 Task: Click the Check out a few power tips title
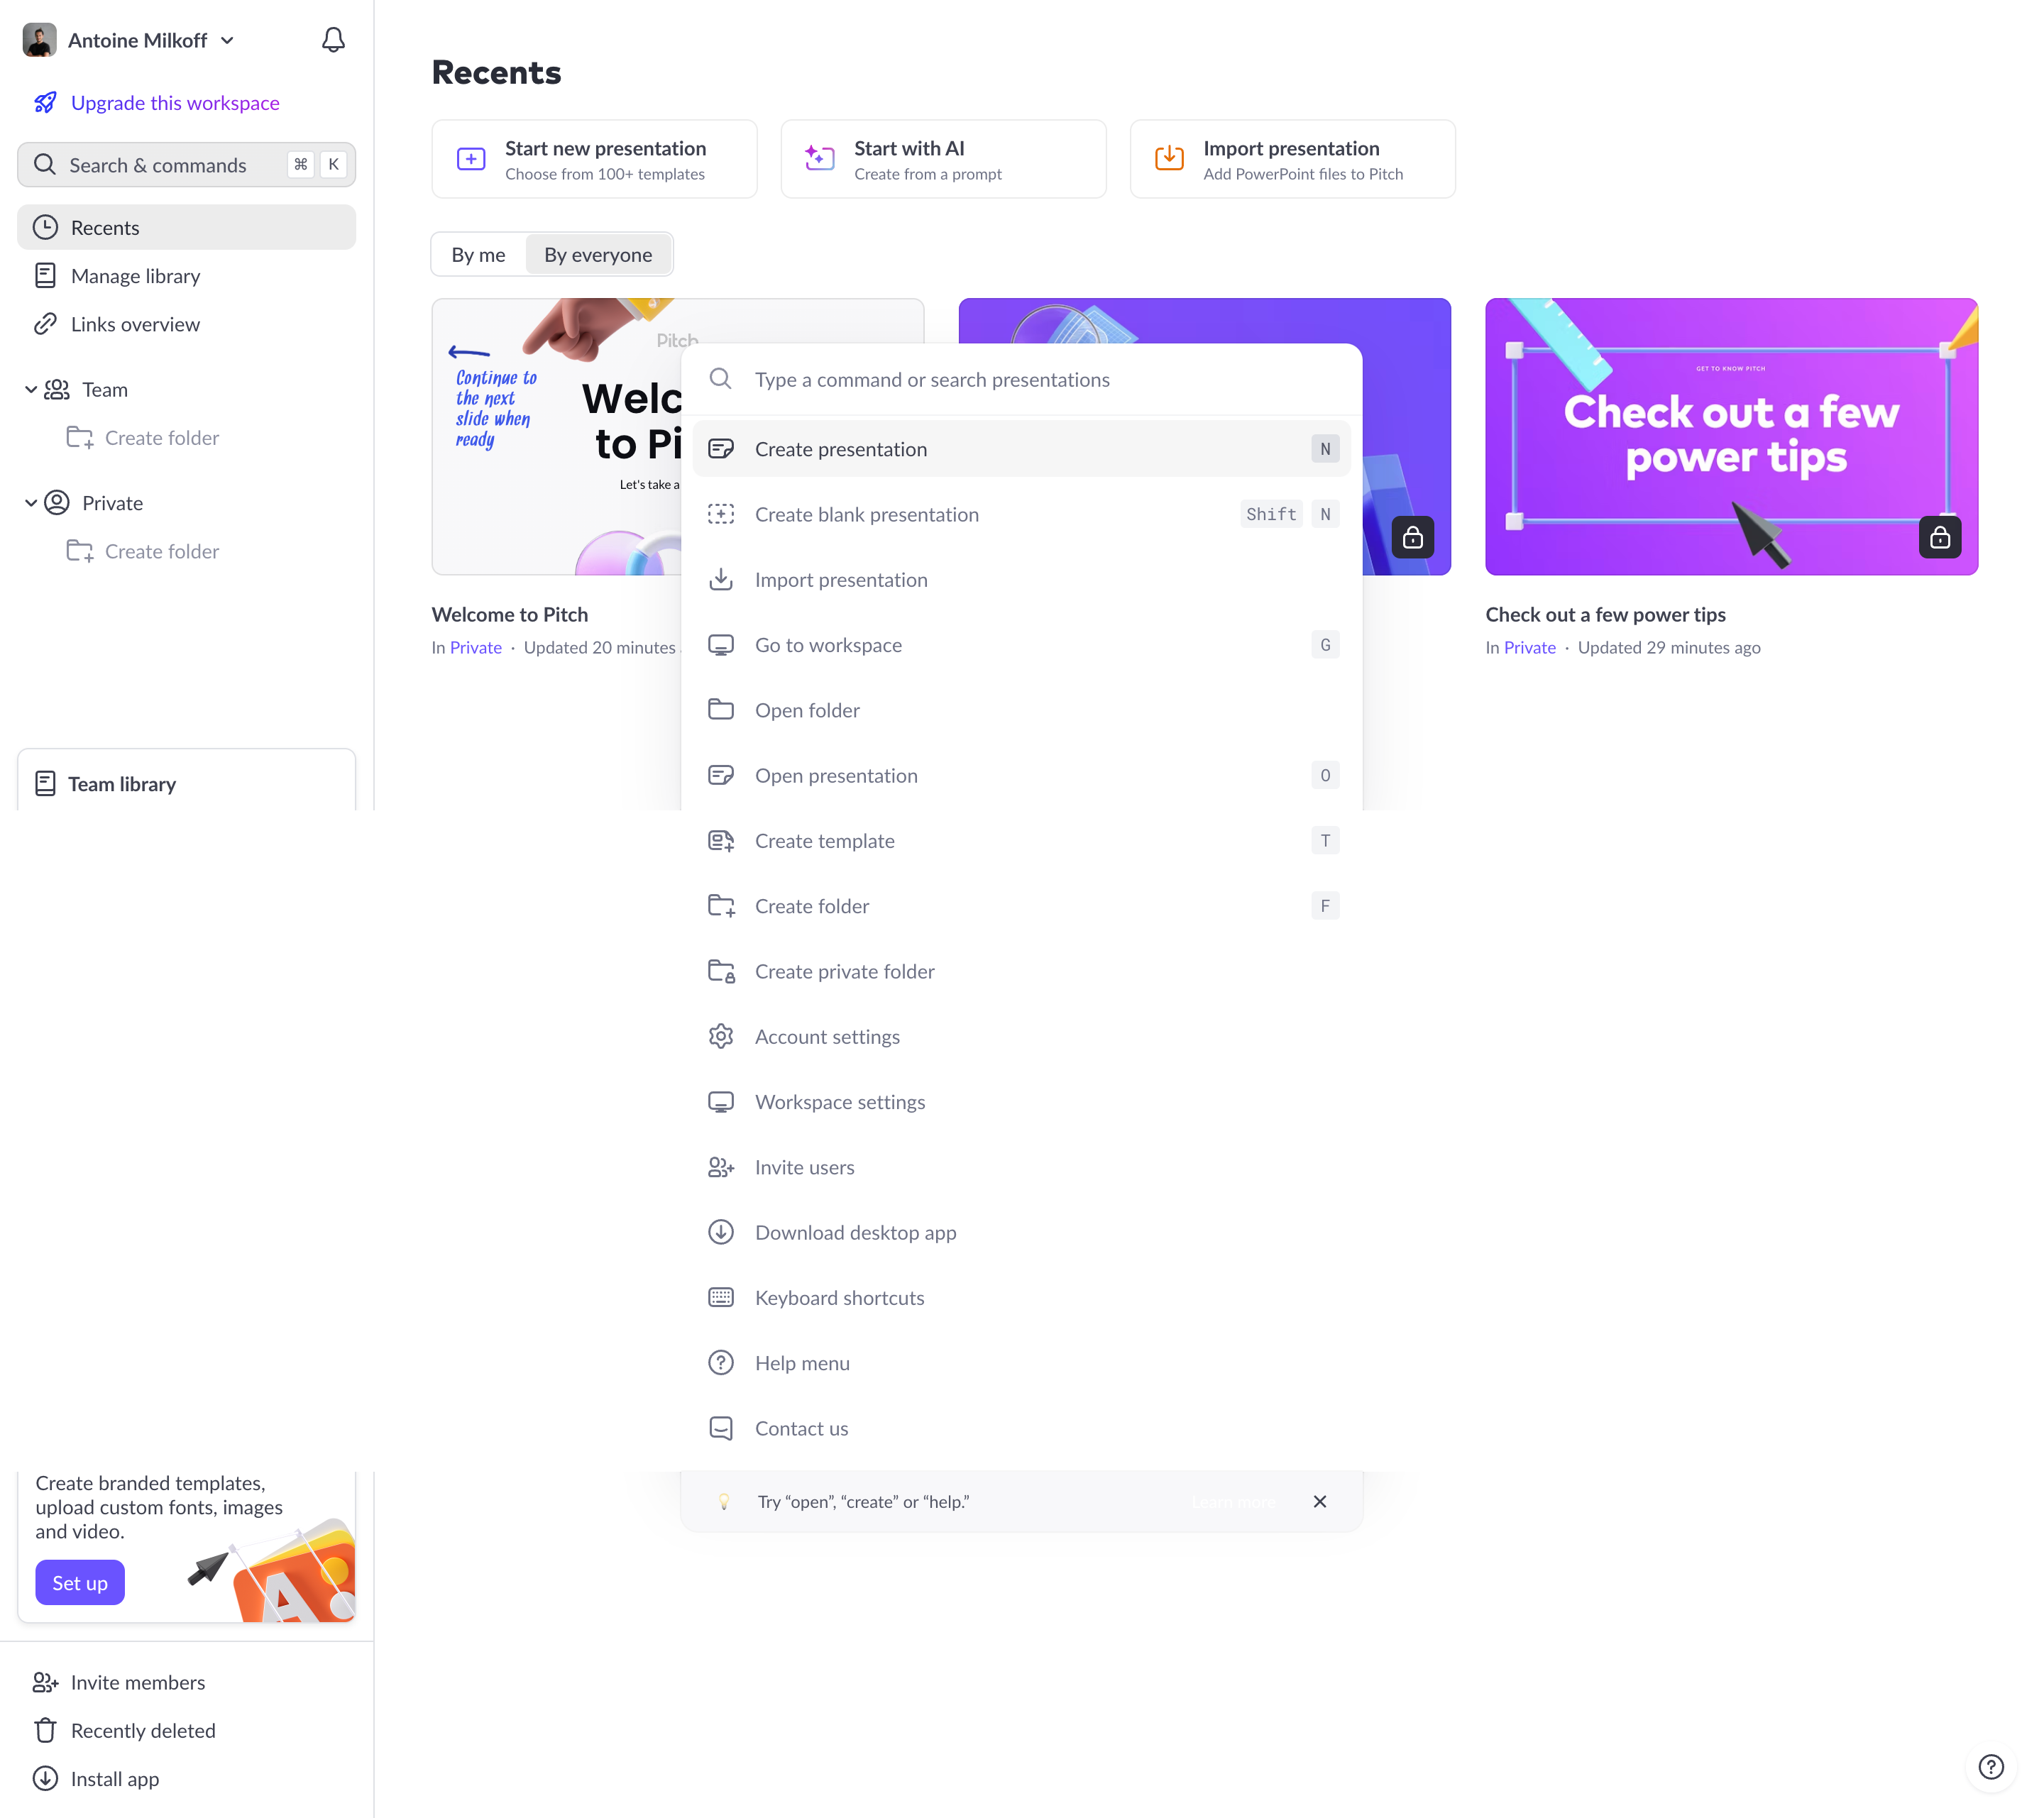point(1605,614)
